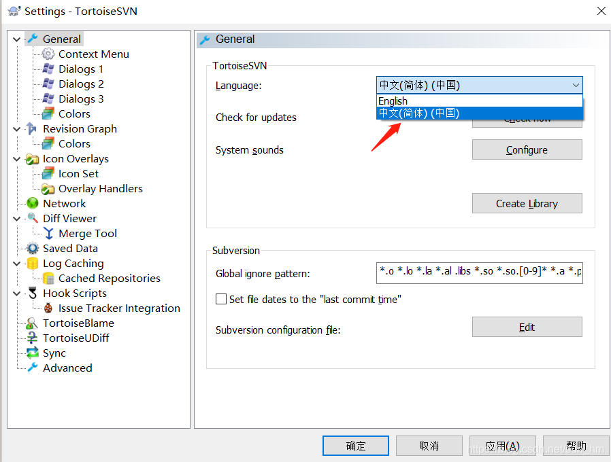Select 中文(简体) (中国) in dropdown list
This screenshot has width=611, height=462.
pos(480,113)
